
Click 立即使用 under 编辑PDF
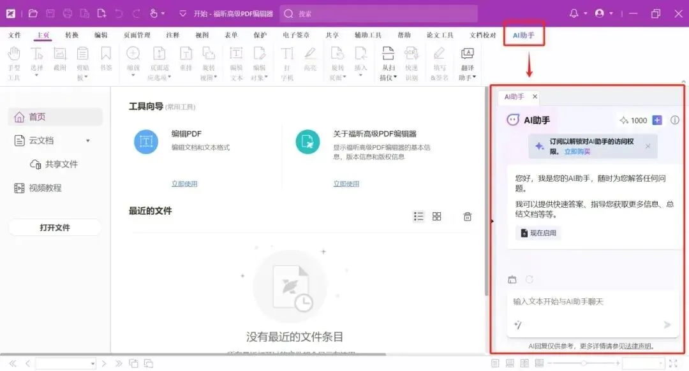[184, 184]
